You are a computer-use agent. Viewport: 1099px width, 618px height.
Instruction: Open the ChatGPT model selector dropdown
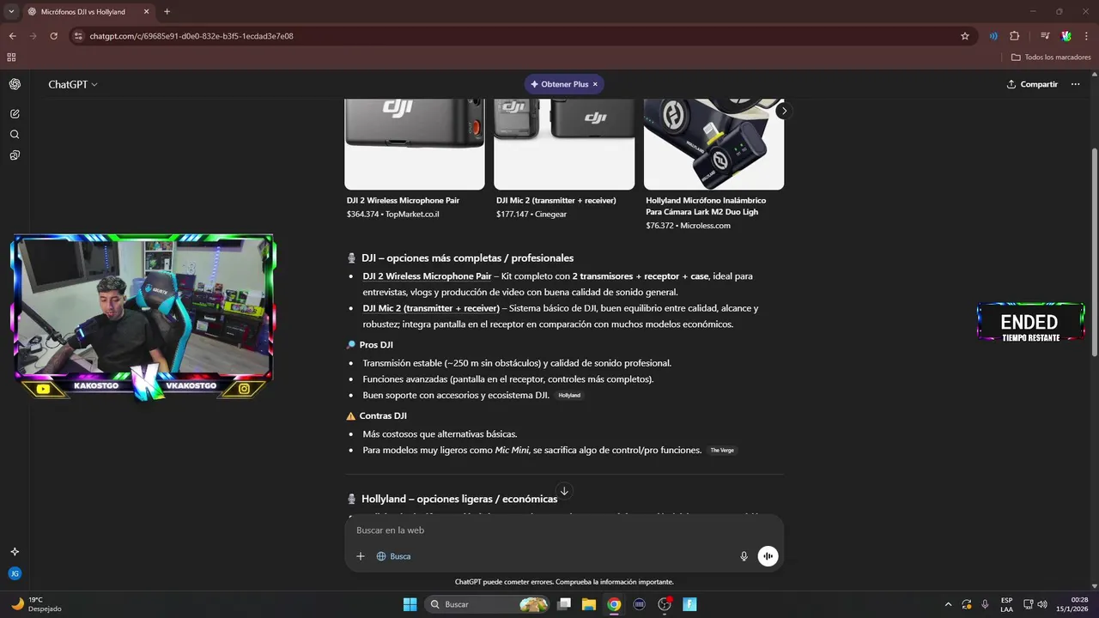(x=73, y=84)
